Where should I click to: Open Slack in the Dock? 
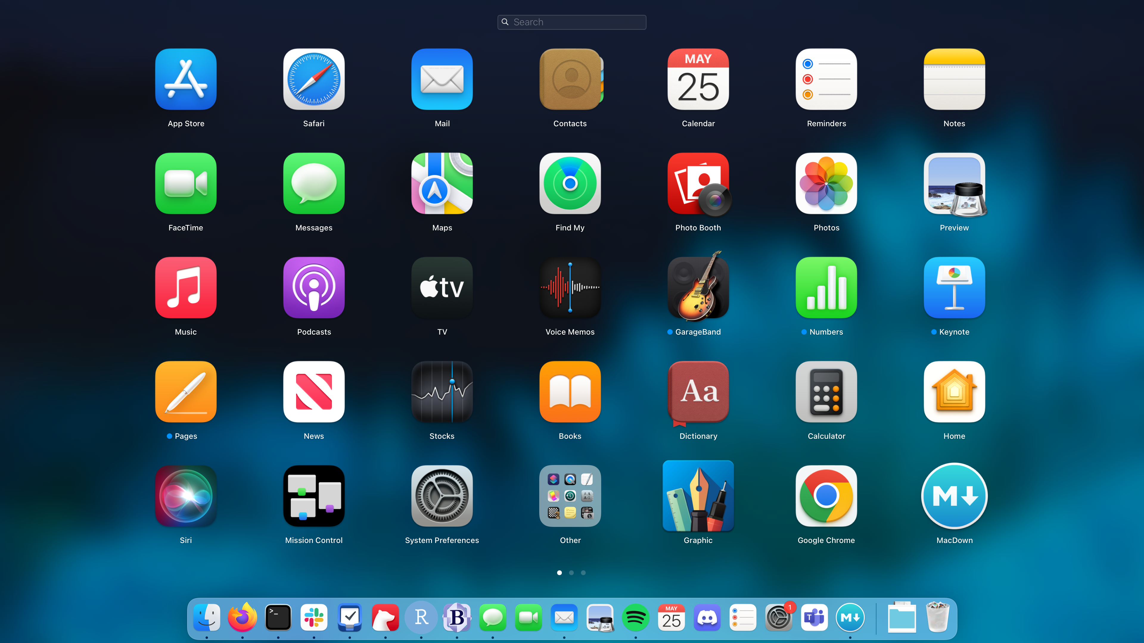pos(314,617)
